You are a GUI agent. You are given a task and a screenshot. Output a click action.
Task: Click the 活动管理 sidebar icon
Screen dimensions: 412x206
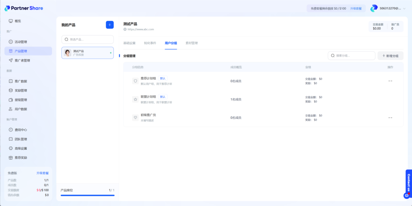point(11,42)
